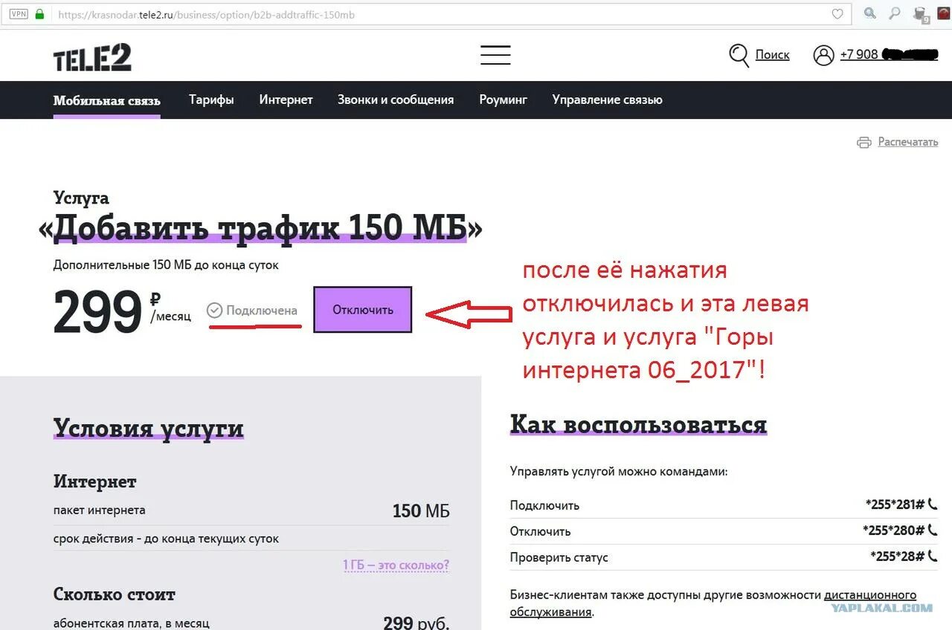952x630 pixels.
Task: Open the Интернет menu item
Action: (286, 100)
